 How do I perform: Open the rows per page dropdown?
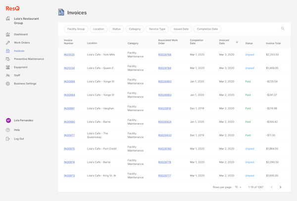(238, 187)
